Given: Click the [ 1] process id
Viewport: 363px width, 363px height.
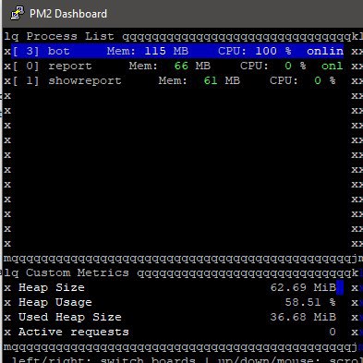Looking at the screenshot, I should pyautogui.click(x=26, y=80).
